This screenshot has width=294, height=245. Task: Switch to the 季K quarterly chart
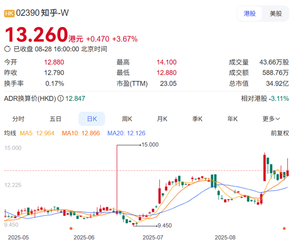[197, 119]
